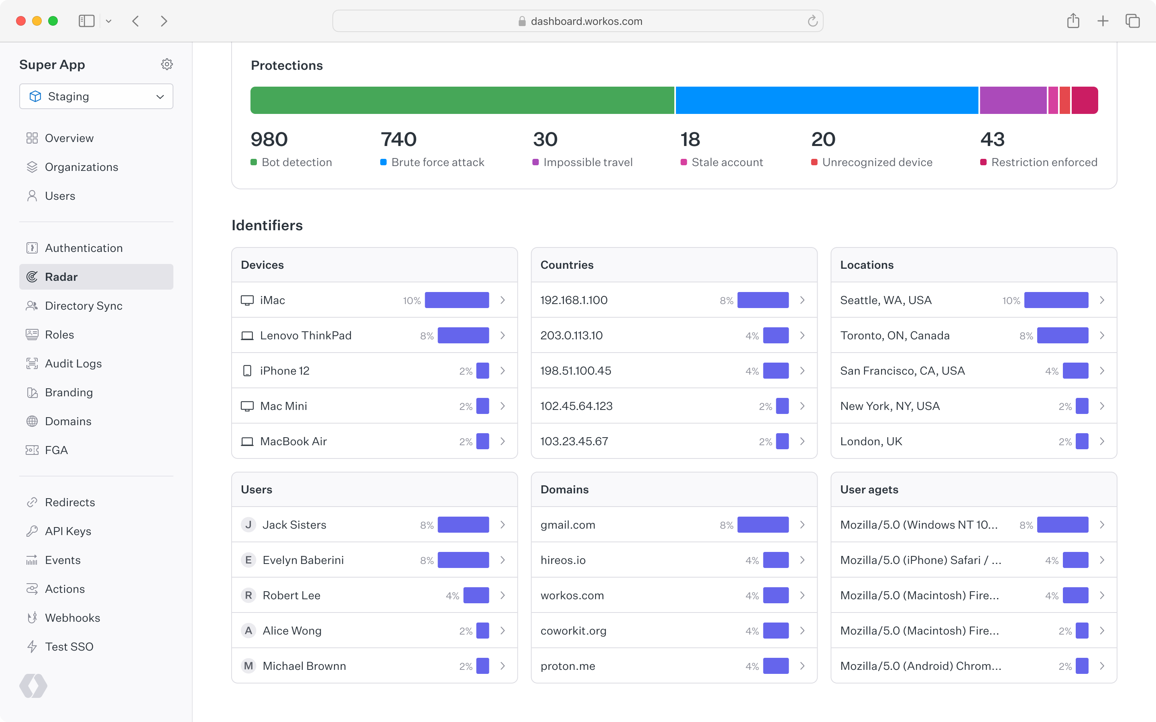The image size is (1156, 722).
Task: Click the Audit Logs icon in sidebar
Action: click(32, 363)
